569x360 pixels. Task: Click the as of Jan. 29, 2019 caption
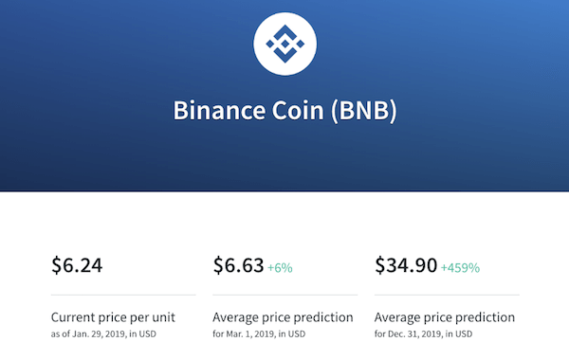click(x=103, y=333)
